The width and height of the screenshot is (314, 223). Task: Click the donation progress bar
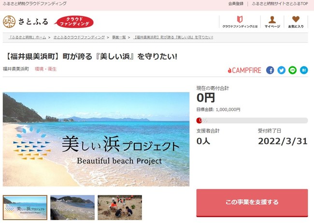pos(252,120)
